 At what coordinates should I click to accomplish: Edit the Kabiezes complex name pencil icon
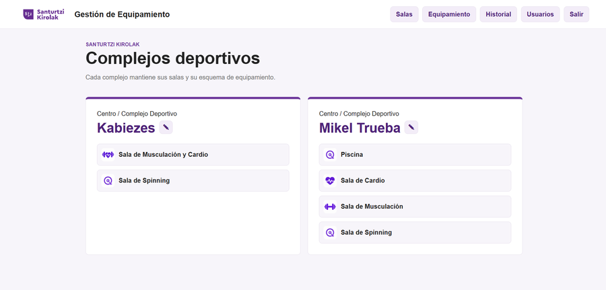pos(166,127)
